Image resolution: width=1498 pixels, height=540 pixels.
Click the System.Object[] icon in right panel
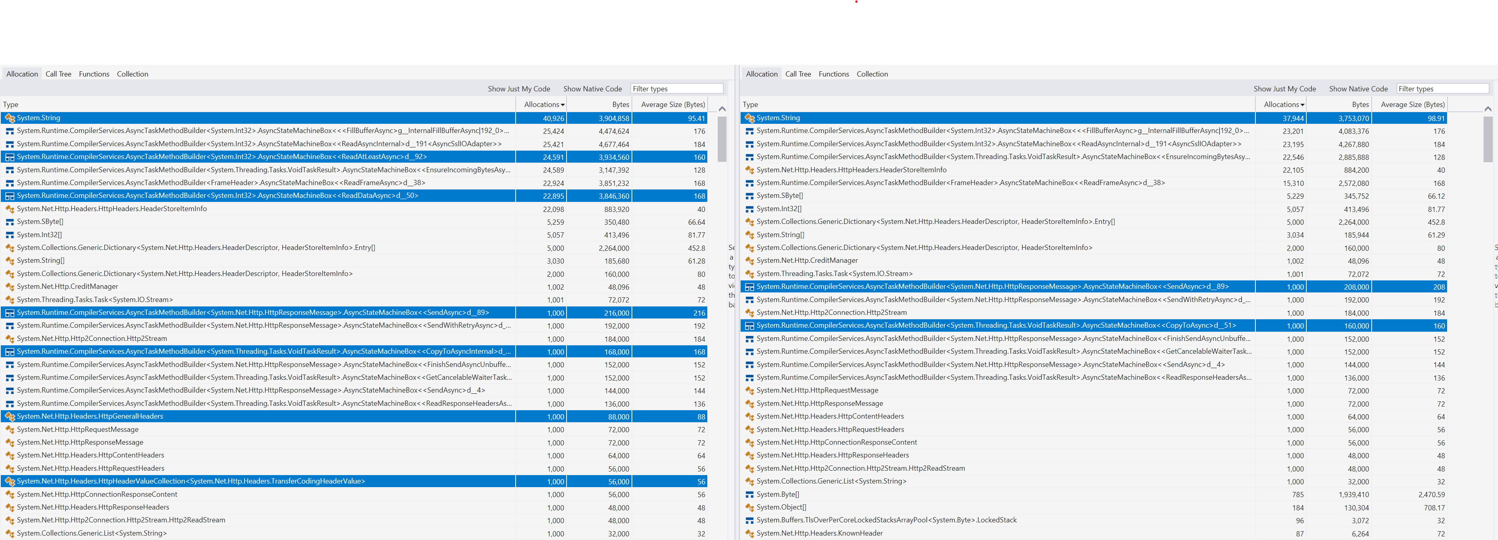[749, 508]
